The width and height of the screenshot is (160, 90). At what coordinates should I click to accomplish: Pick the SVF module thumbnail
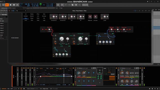tap(72, 17)
